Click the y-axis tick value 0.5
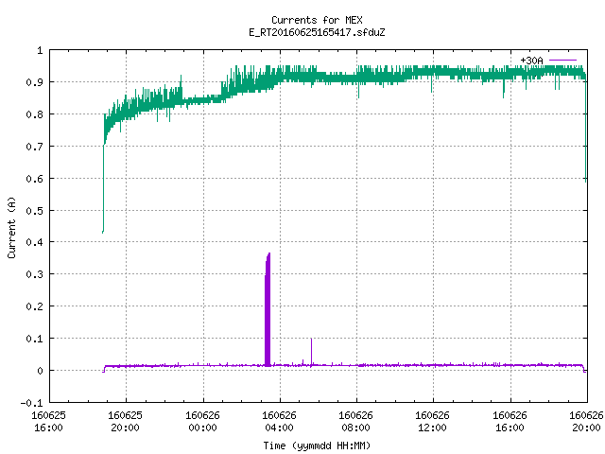 34,210
